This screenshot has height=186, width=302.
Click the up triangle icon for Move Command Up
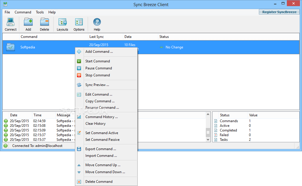pyautogui.click(x=79, y=165)
